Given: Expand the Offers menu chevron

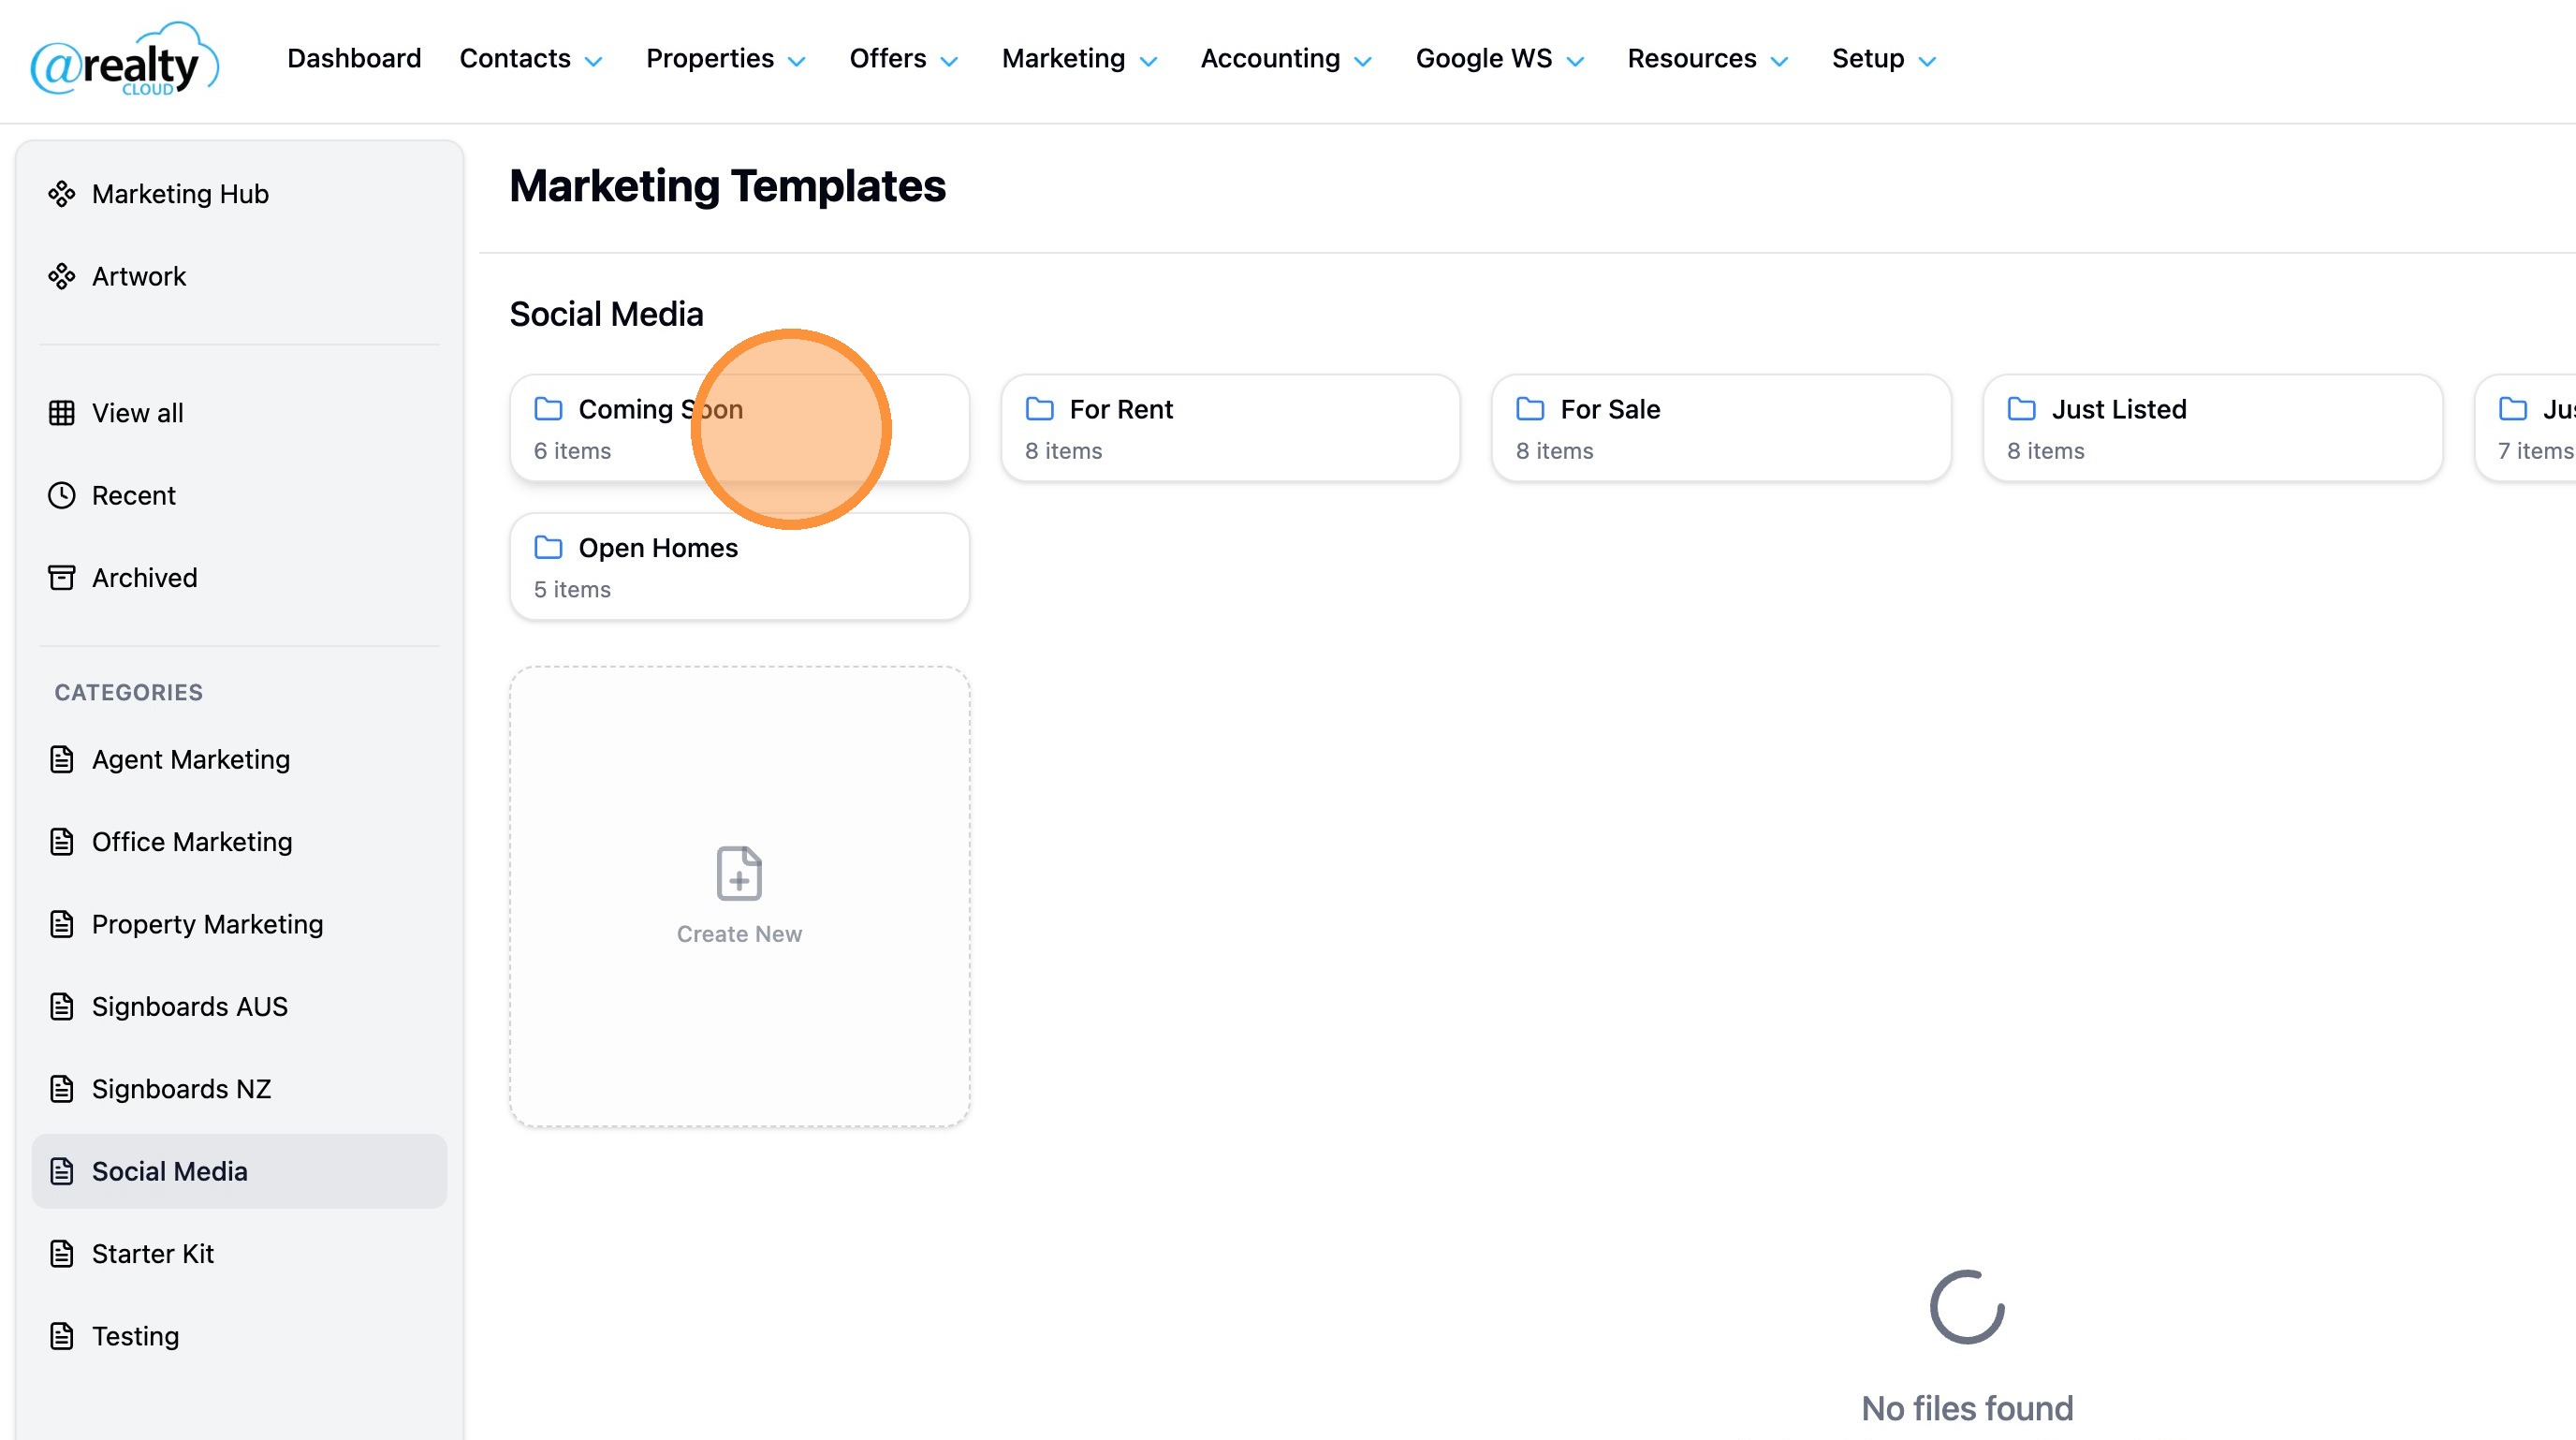Looking at the screenshot, I should 950,62.
